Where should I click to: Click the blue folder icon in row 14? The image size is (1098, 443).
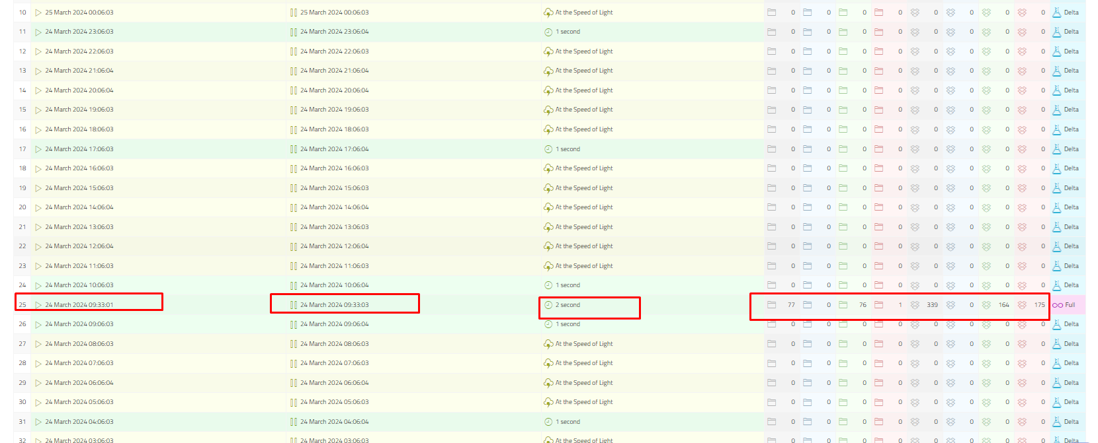click(x=807, y=90)
